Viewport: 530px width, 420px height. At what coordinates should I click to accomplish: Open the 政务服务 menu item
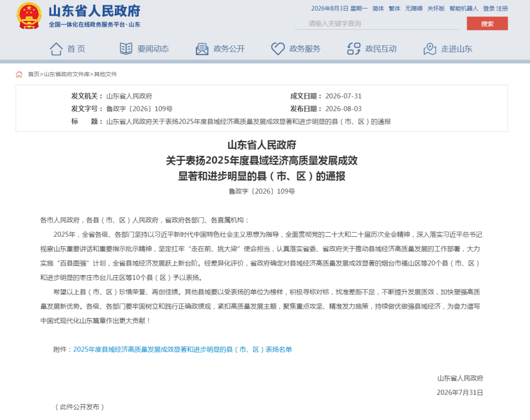[305, 49]
